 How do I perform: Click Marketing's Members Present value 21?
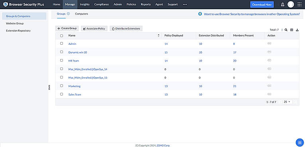234,86
